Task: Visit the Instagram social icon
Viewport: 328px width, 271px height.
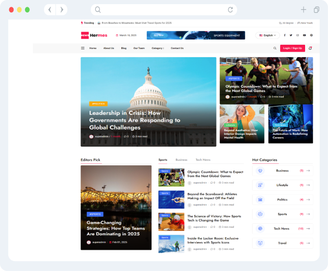Action: pos(297,35)
